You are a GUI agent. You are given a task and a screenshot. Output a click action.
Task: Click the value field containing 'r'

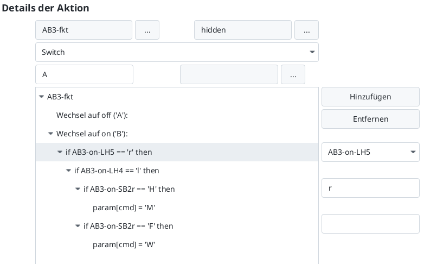(x=370, y=188)
